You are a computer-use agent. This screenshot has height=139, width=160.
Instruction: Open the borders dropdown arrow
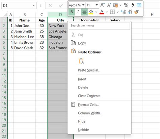117,12
